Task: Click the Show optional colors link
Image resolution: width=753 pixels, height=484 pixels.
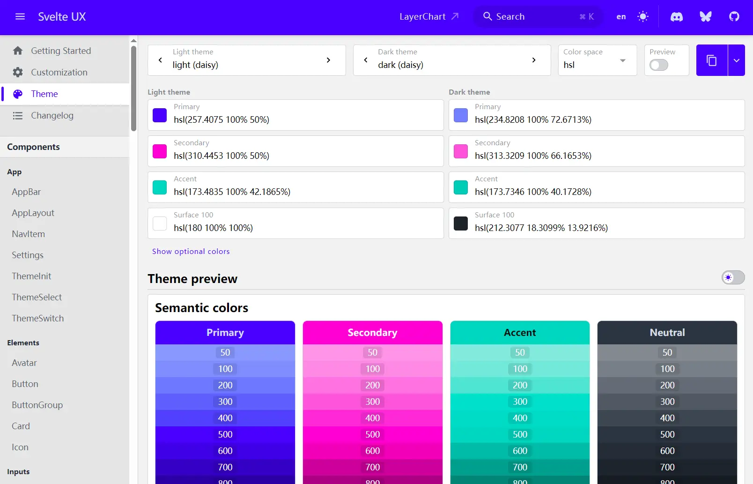Action: pos(191,251)
